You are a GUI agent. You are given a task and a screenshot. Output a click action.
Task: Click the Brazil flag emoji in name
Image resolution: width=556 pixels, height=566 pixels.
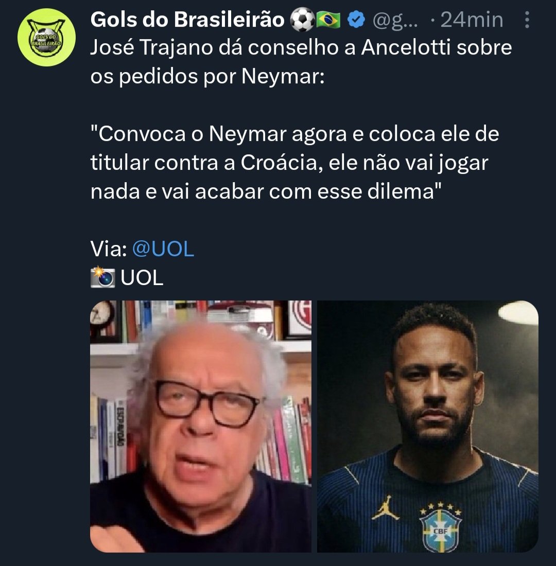(328, 20)
